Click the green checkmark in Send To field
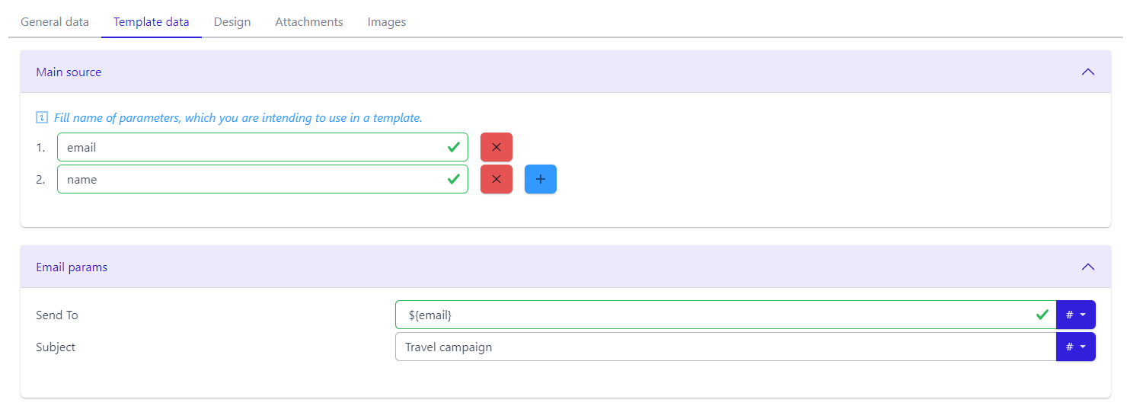Screen dimensions: 1127x403 (x=1042, y=315)
